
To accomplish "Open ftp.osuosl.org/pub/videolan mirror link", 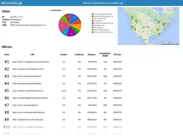I will (27, 83).
